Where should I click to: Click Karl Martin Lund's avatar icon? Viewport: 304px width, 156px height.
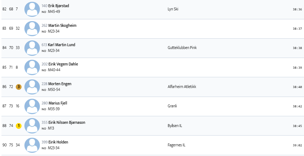point(32,48)
